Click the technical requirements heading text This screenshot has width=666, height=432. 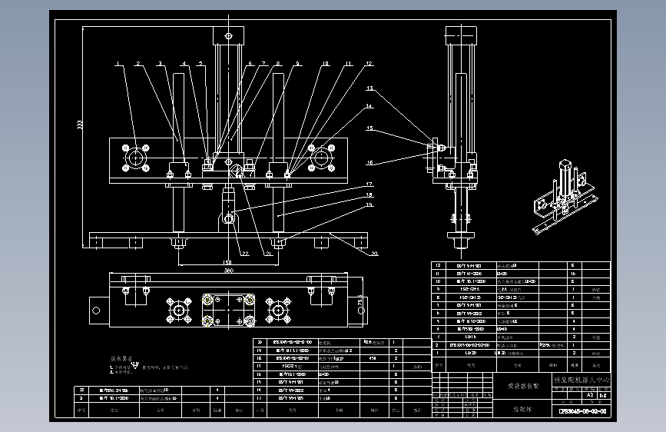(121, 359)
